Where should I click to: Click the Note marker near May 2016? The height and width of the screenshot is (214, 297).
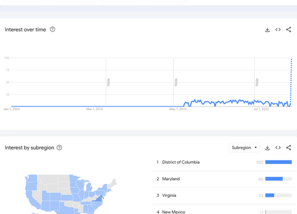click(176, 82)
